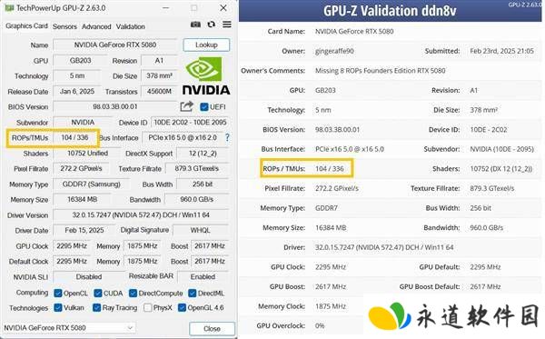
Task: Click the GPU-Z app icon in the title bar
Action: pyautogui.click(x=9, y=7)
